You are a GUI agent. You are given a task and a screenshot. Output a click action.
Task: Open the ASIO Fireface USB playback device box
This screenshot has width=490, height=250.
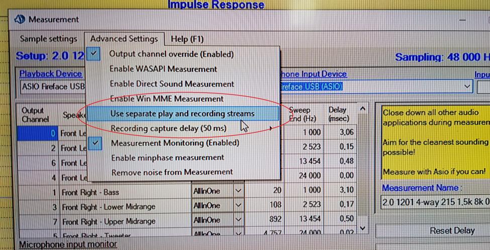[52, 87]
